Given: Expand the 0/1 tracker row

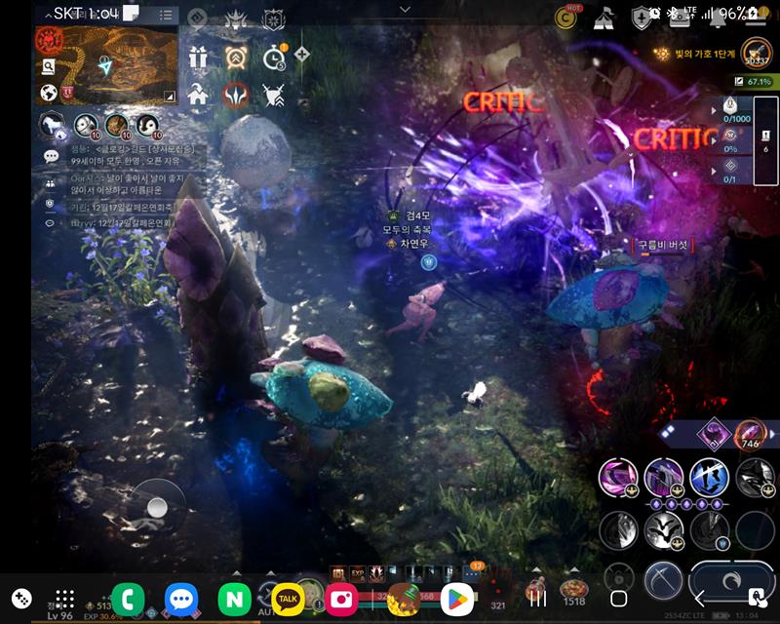Looking at the screenshot, I should coord(731,171).
